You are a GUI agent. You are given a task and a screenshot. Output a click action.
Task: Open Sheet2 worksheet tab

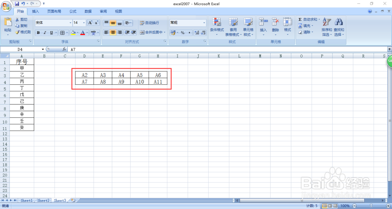[x=43, y=200]
